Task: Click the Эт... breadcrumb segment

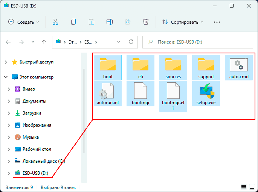Action: 73,42
